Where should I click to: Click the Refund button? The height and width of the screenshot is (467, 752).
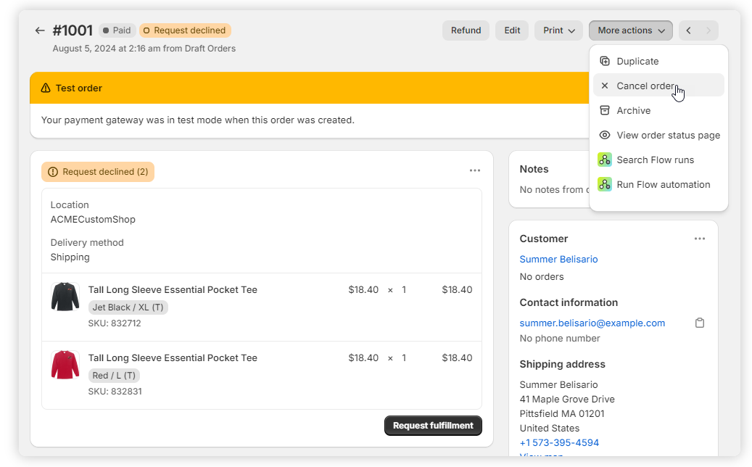[x=466, y=30]
